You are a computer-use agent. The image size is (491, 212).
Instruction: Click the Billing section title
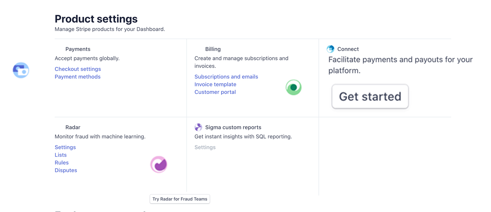click(213, 49)
